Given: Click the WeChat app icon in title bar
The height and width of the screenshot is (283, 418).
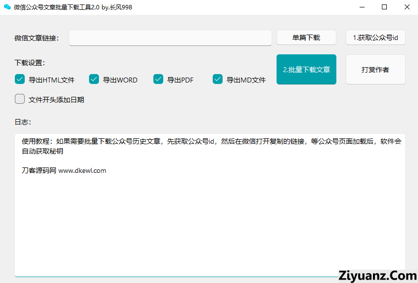Looking at the screenshot, I should coord(7,7).
